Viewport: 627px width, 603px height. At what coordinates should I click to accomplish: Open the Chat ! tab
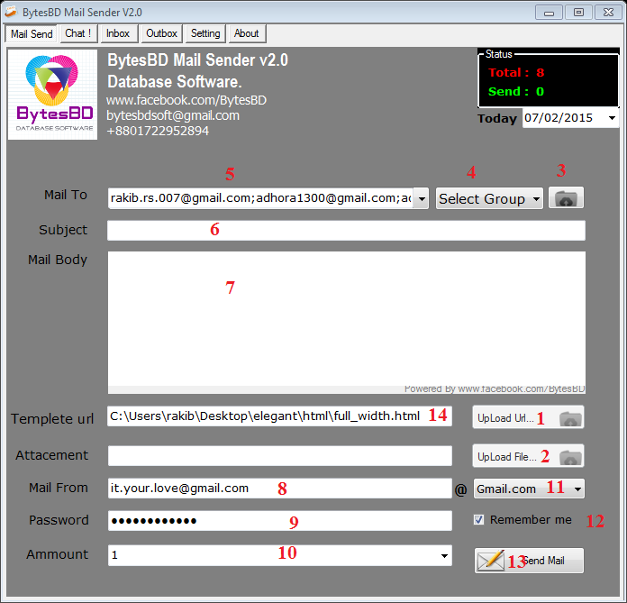(78, 33)
